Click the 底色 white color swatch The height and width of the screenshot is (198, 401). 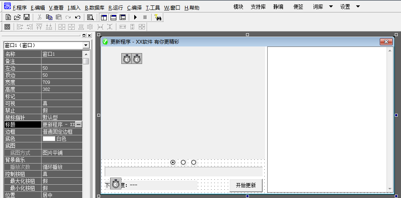49,139
